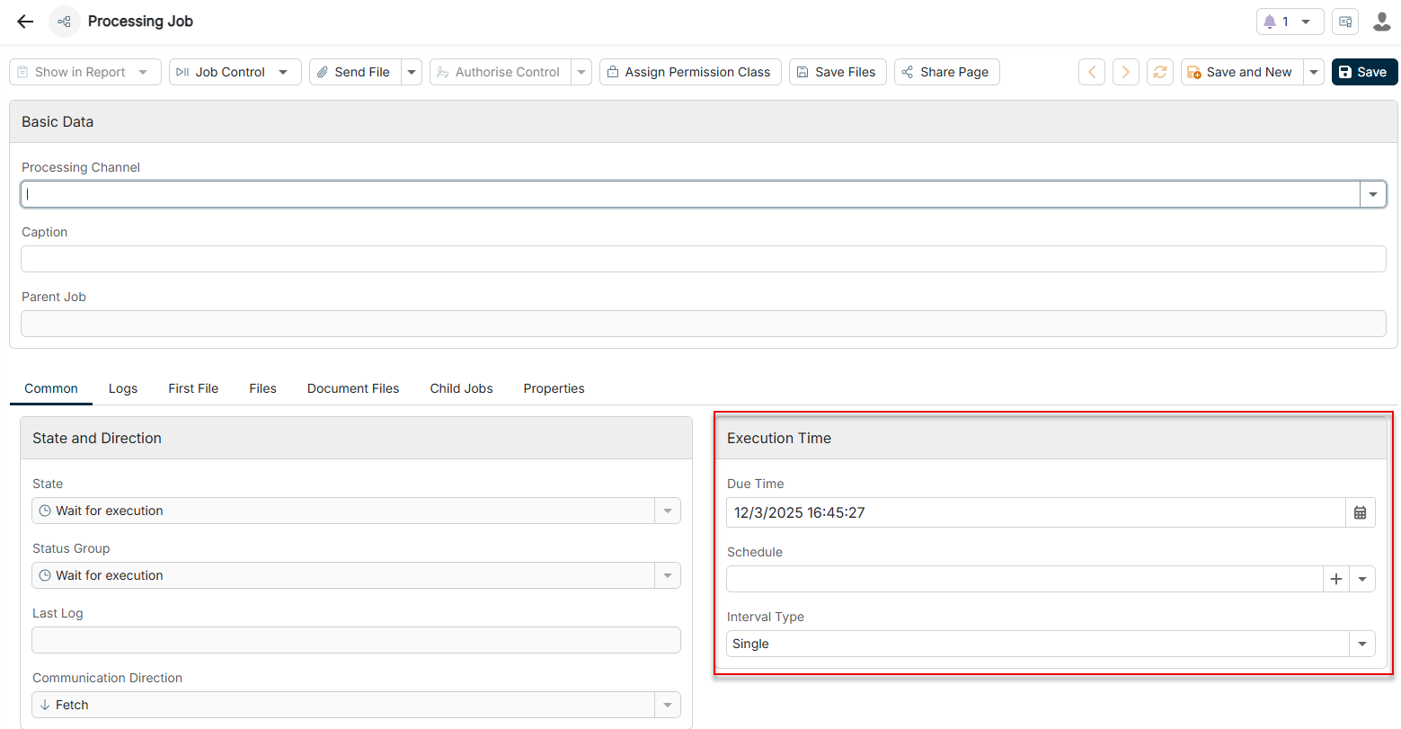
Task: Click the Save Files disk icon
Action: coord(802,72)
